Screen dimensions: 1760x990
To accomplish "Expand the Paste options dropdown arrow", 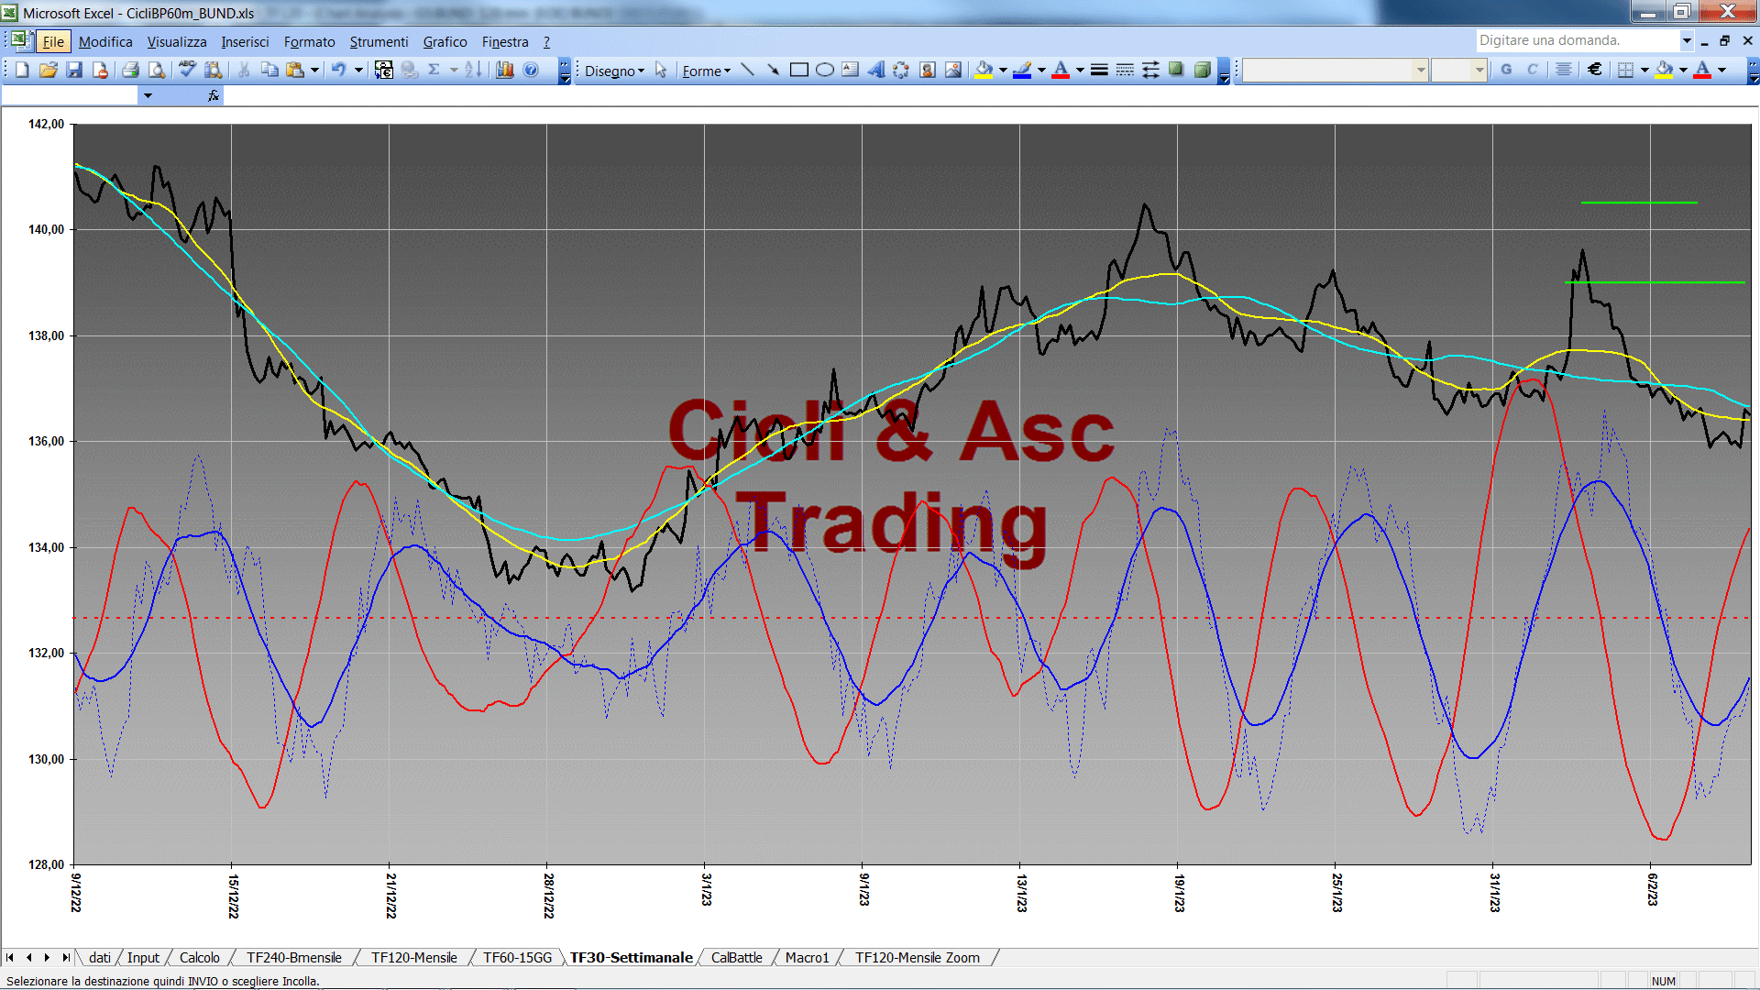I will [314, 70].
